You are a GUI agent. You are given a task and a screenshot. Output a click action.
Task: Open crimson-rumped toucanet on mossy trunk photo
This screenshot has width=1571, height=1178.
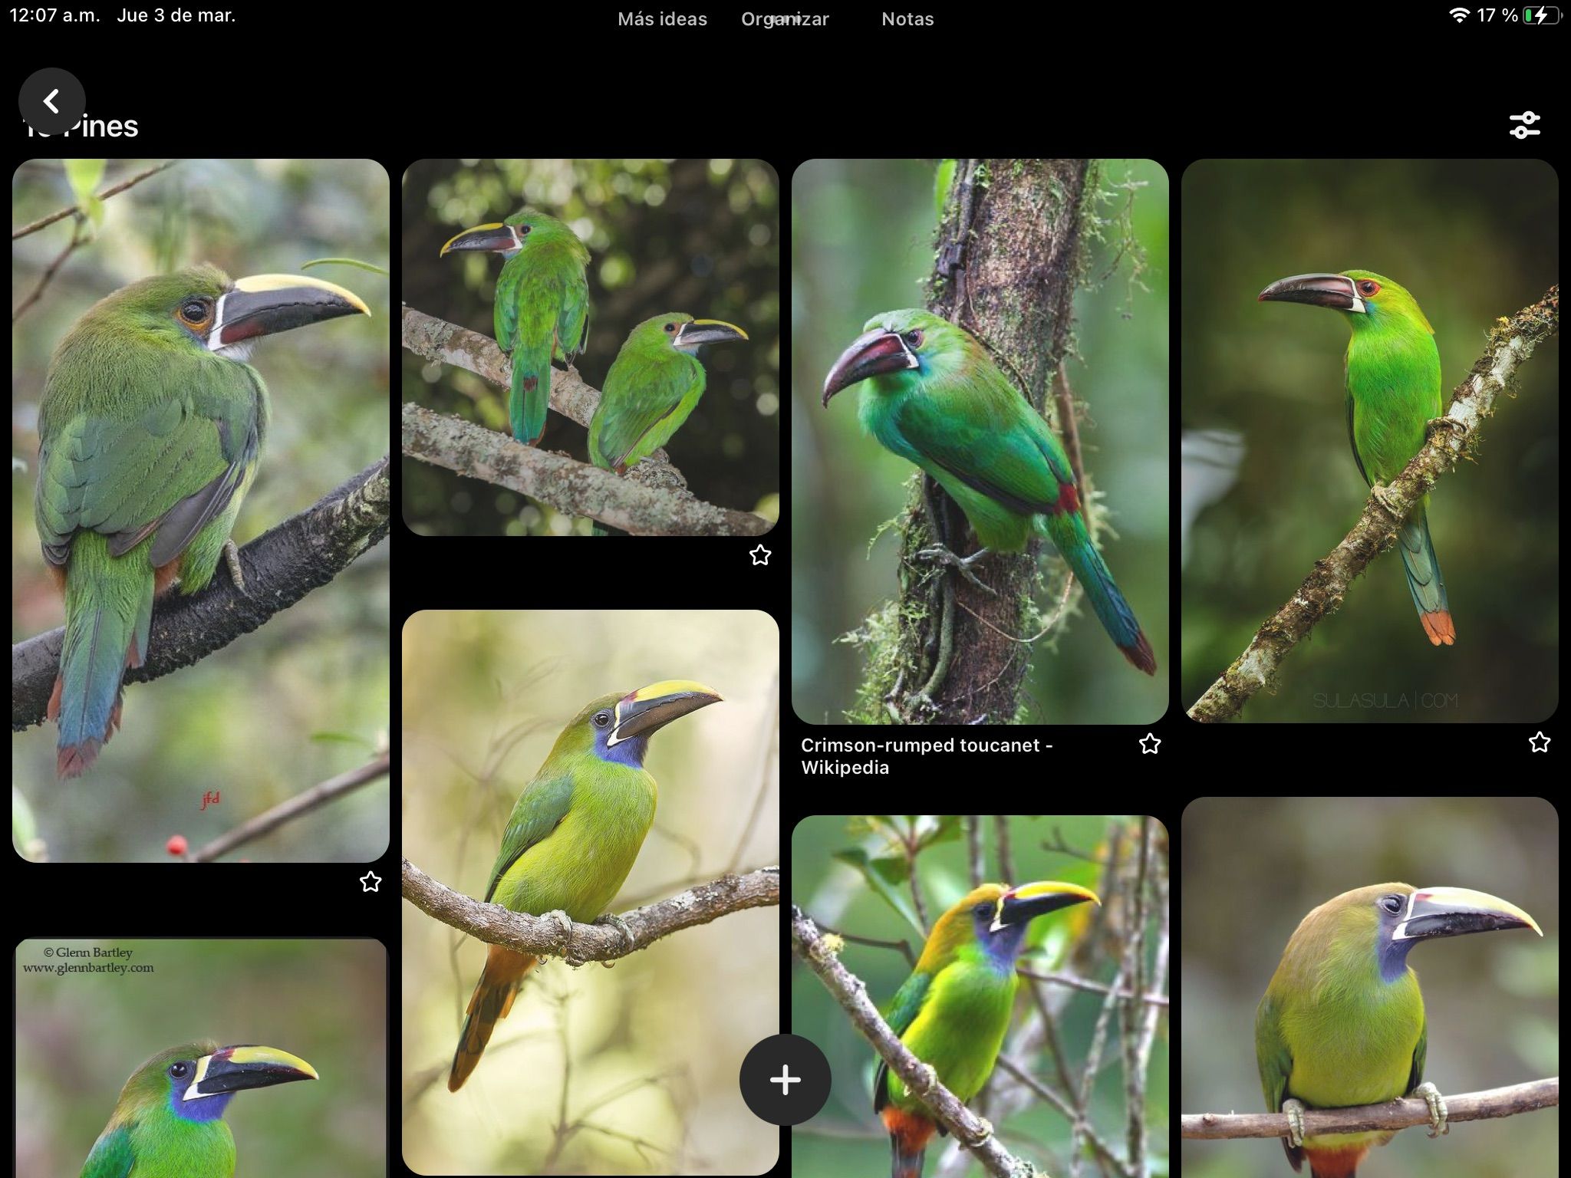coord(980,442)
